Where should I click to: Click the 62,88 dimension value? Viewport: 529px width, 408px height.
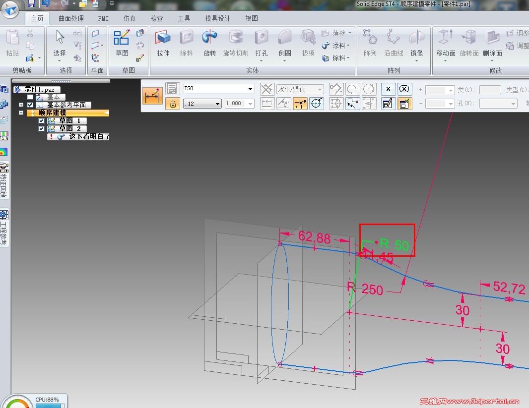click(314, 237)
